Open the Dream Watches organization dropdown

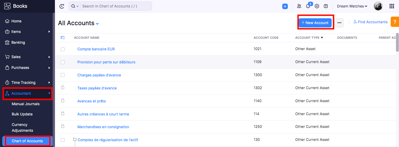pos(352,6)
